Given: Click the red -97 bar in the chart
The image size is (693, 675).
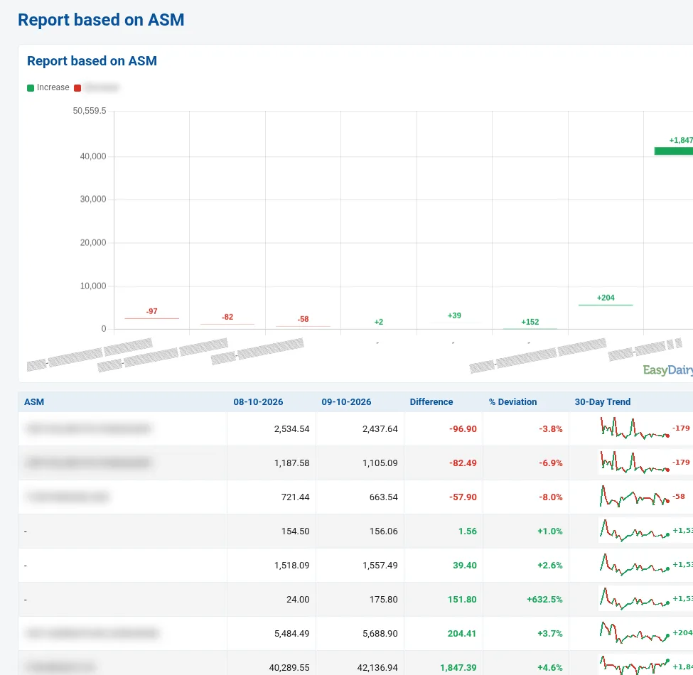Looking at the screenshot, I should click(151, 318).
